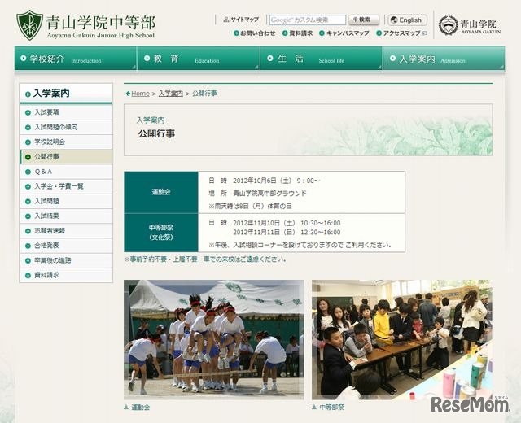Click the green bullet icon beside アクセスマップ
The width and height of the screenshot is (521, 423).
coord(379,33)
